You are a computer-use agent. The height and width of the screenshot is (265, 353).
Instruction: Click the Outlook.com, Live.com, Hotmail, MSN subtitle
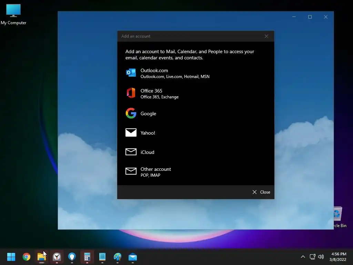click(x=175, y=77)
